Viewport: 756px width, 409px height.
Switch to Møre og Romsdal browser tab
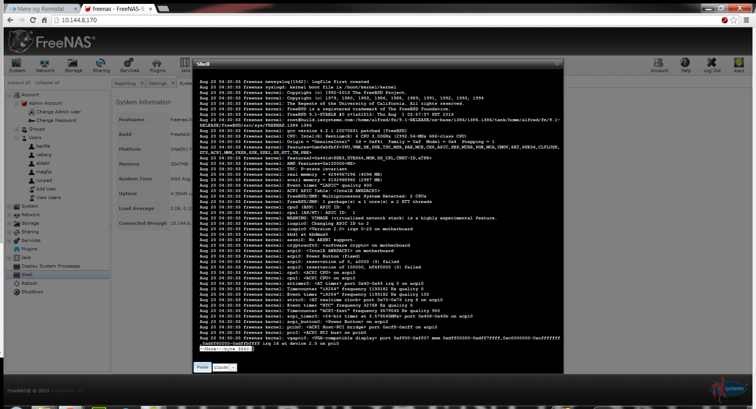41,9
